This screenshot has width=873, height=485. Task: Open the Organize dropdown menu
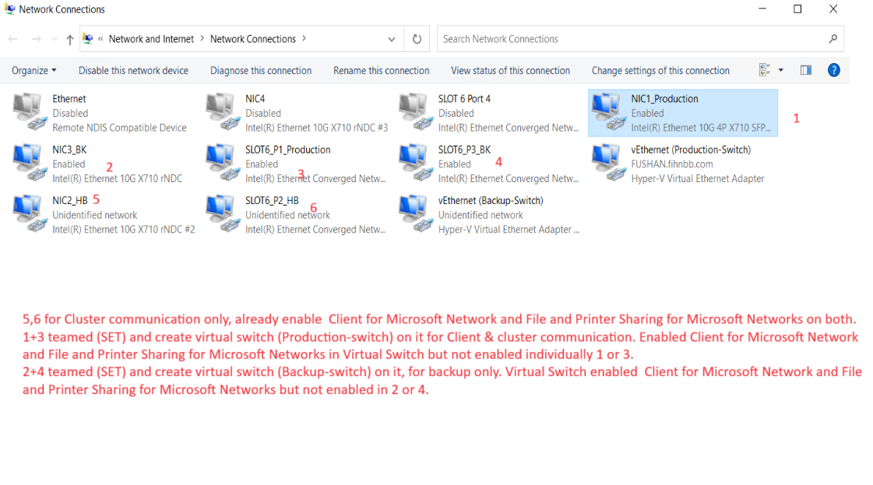pos(34,71)
